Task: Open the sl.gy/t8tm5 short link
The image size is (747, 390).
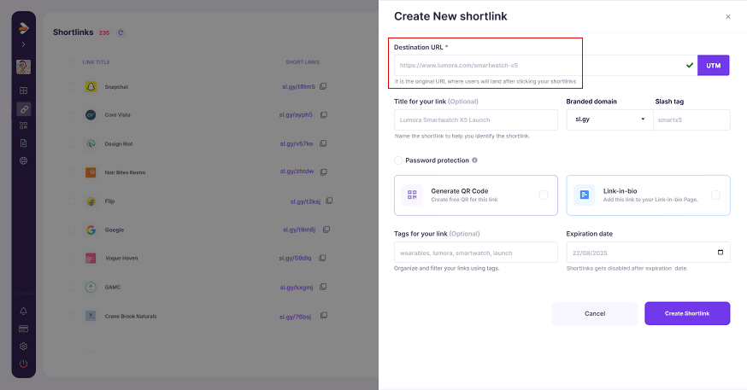Action: click(x=298, y=86)
